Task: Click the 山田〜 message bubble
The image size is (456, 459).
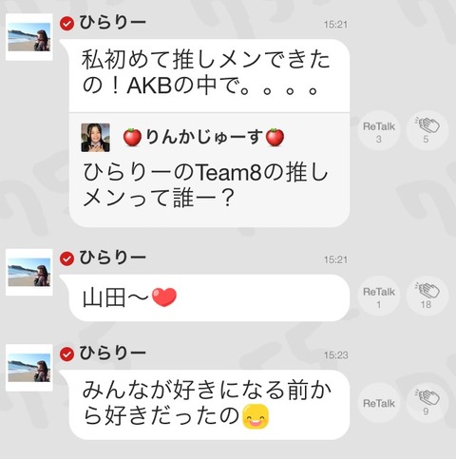Action: point(209,297)
